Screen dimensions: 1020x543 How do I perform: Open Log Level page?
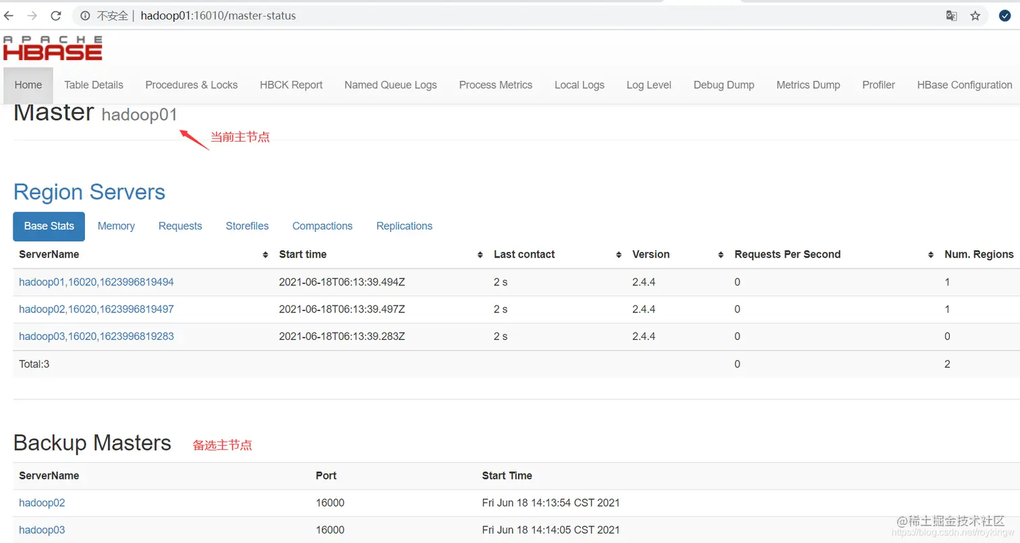[x=649, y=85]
